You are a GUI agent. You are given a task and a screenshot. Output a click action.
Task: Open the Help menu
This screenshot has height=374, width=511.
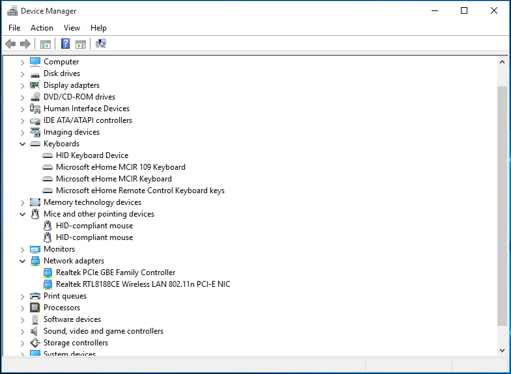click(98, 28)
